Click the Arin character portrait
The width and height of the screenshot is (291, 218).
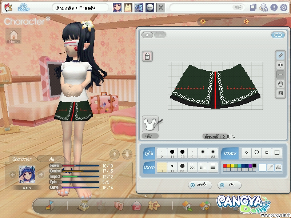click(27, 174)
